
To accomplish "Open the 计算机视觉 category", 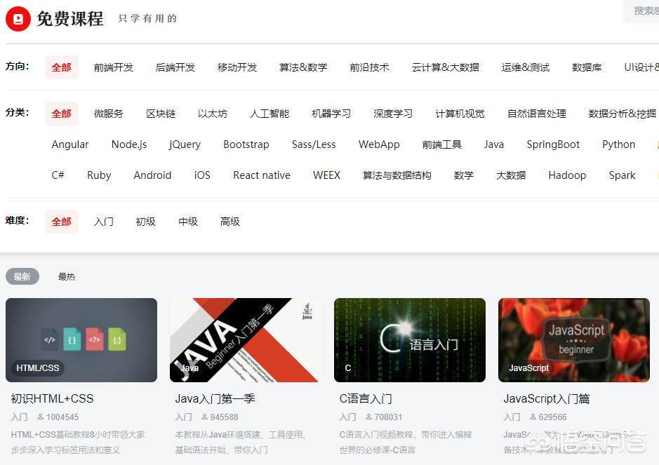I will click(460, 114).
